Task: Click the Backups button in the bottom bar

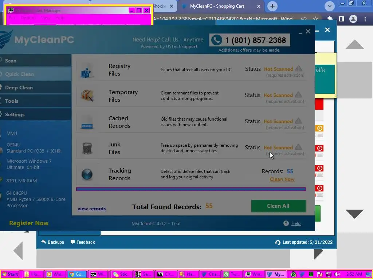Action: [52, 242]
